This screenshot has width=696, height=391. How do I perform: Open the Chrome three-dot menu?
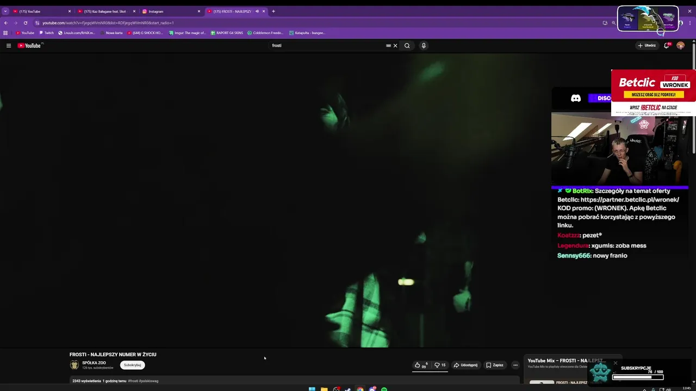[x=690, y=23]
